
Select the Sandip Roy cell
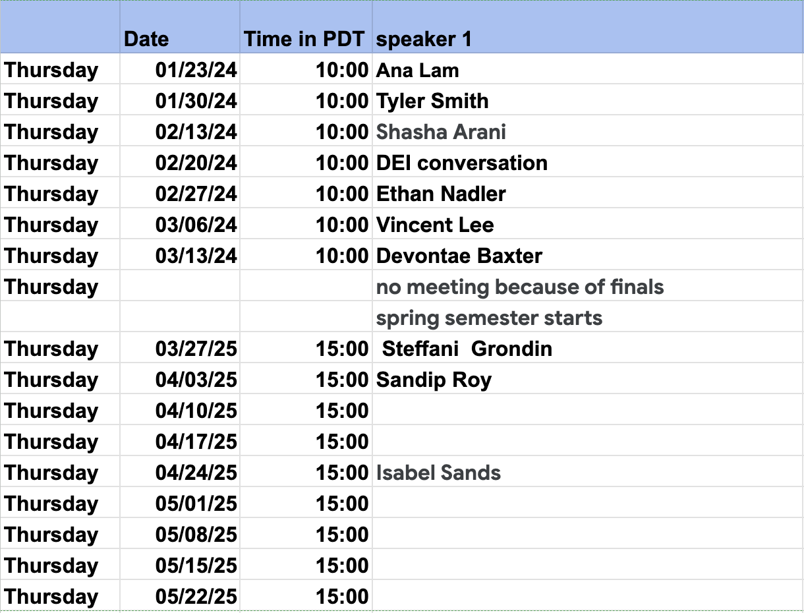tap(434, 380)
